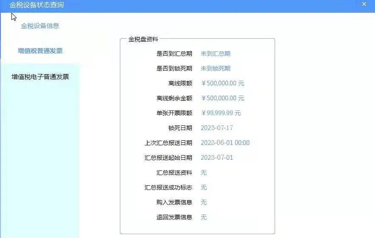The image size is (375, 238).
Task: Click the 未到锁死期 status value
Action: pos(216,68)
